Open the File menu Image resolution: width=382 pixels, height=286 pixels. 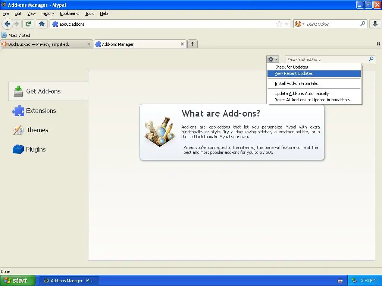pyautogui.click(x=6, y=13)
